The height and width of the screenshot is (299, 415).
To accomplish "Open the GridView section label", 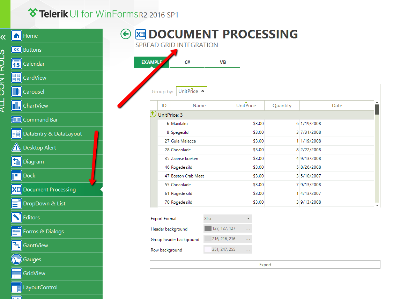I will [x=34, y=273].
